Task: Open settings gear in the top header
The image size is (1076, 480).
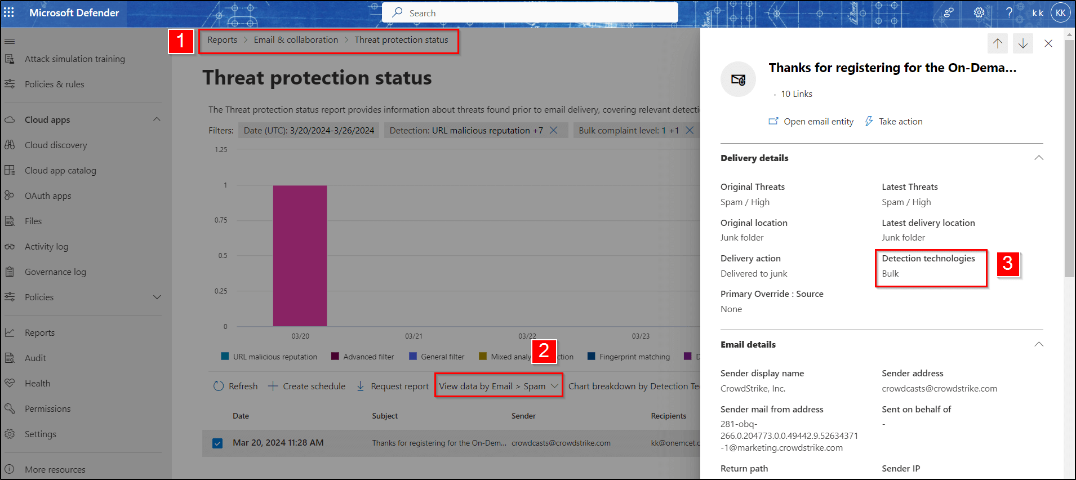Action: point(979,12)
